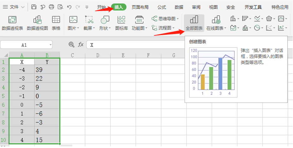Click the Save icon in quick access toolbar
293x148 pixels.
pyautogui.click(x=34, y=7)
